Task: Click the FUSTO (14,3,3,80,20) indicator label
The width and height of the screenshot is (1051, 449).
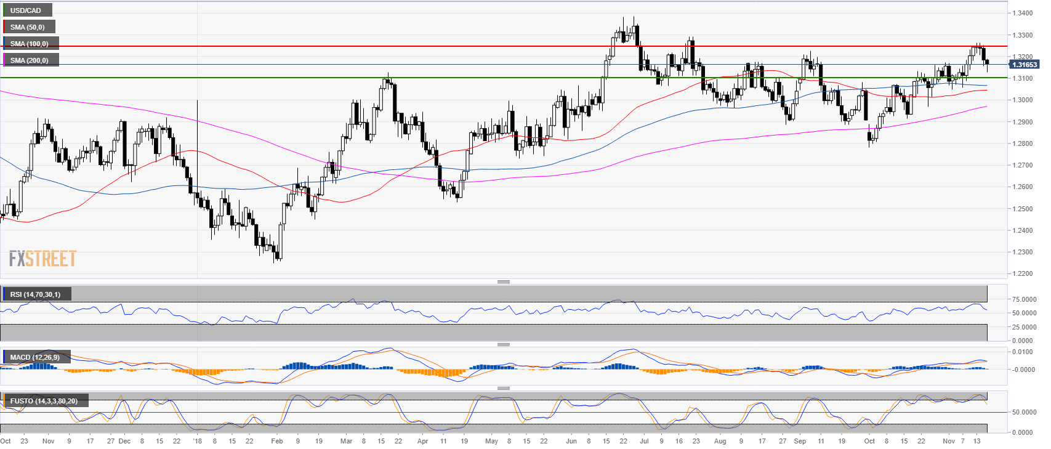Action: click(x=44, y=401)
